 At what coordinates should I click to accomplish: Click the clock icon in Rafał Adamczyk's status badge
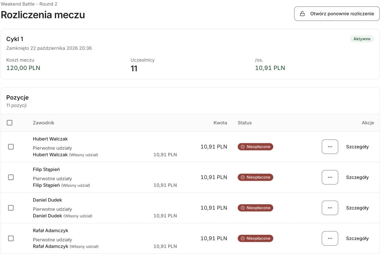pos(242,239)
